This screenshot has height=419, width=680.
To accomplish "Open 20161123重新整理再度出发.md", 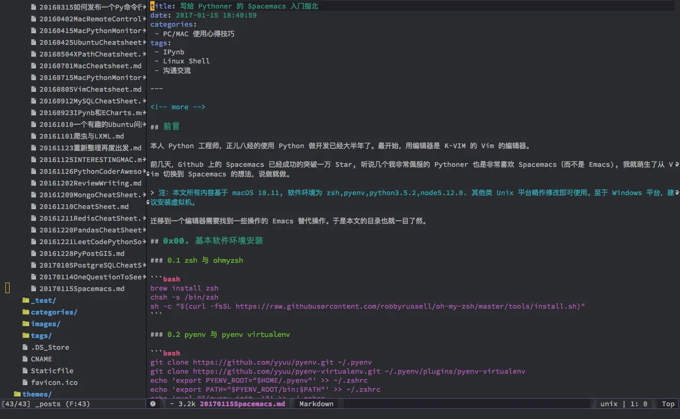I will 91,148.
